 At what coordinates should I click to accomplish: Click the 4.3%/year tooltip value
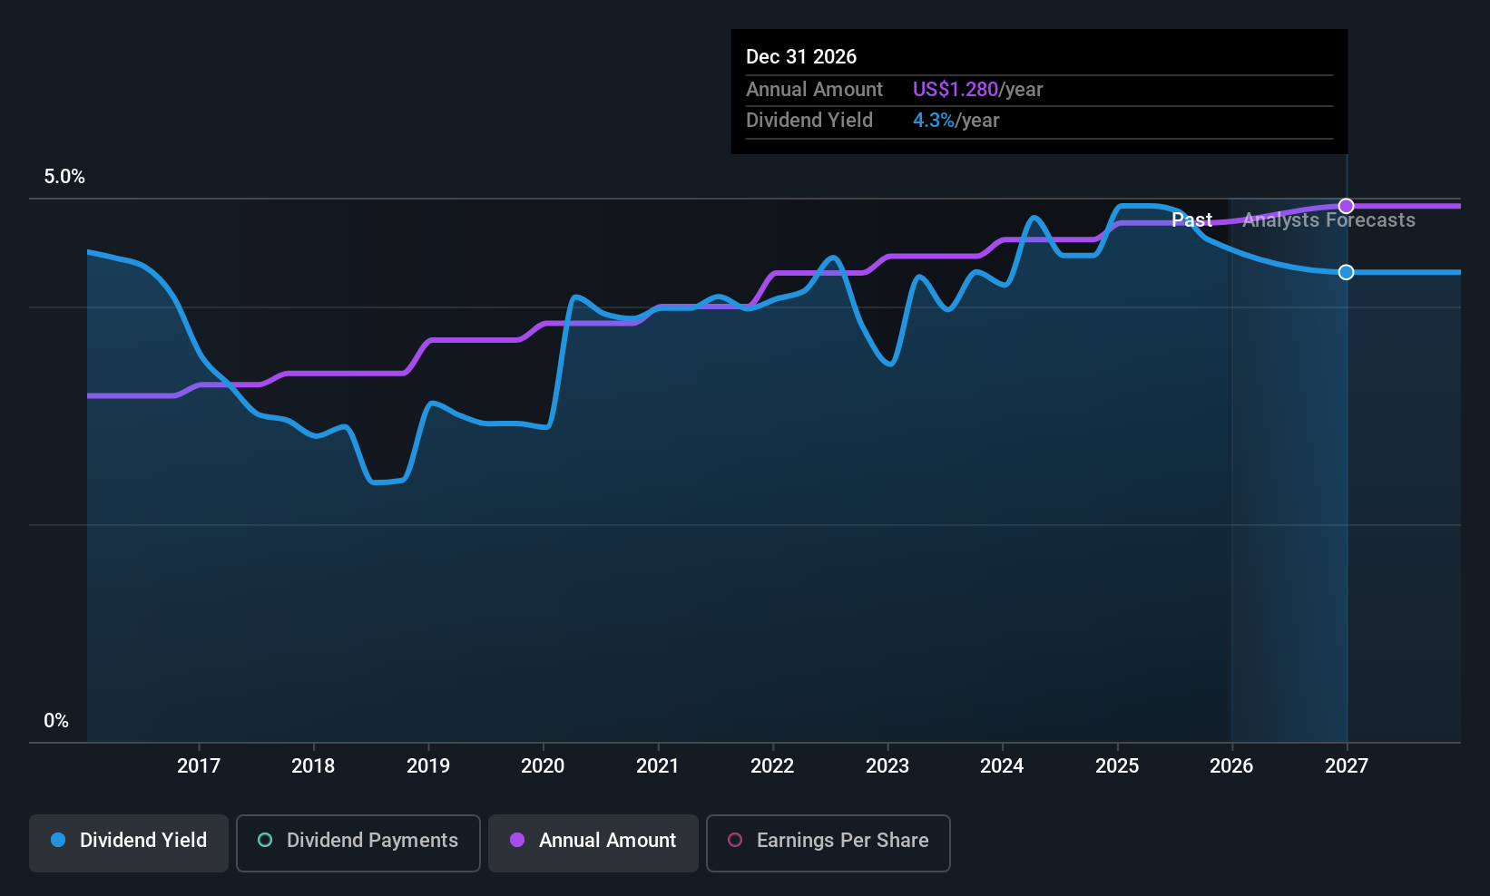(956, 120)
